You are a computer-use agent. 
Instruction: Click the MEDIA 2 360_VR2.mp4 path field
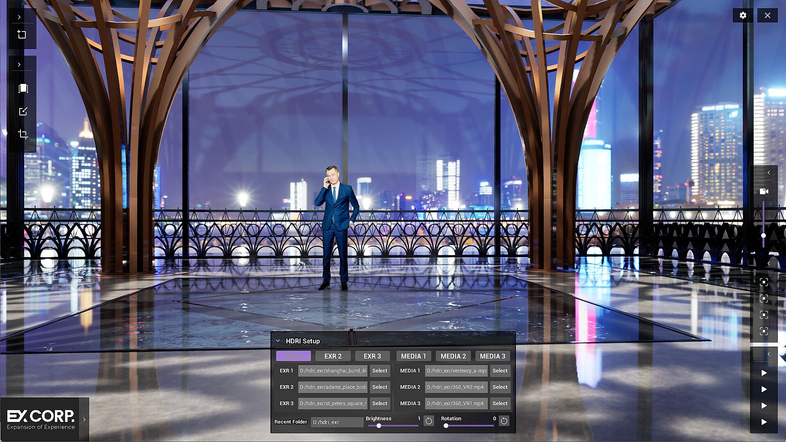tap(456, 387)
